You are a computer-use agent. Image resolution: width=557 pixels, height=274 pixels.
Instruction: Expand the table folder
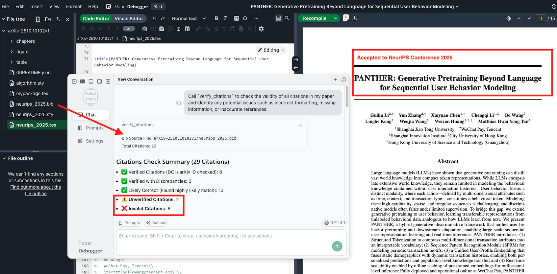pos(12,62)
